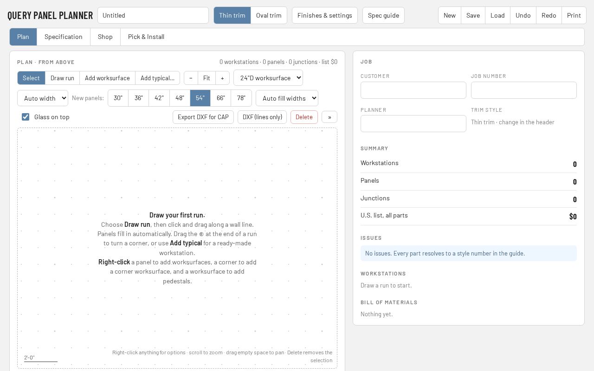Activate the Add worksurface tool

pyautogui.click(x=107, y=78)
